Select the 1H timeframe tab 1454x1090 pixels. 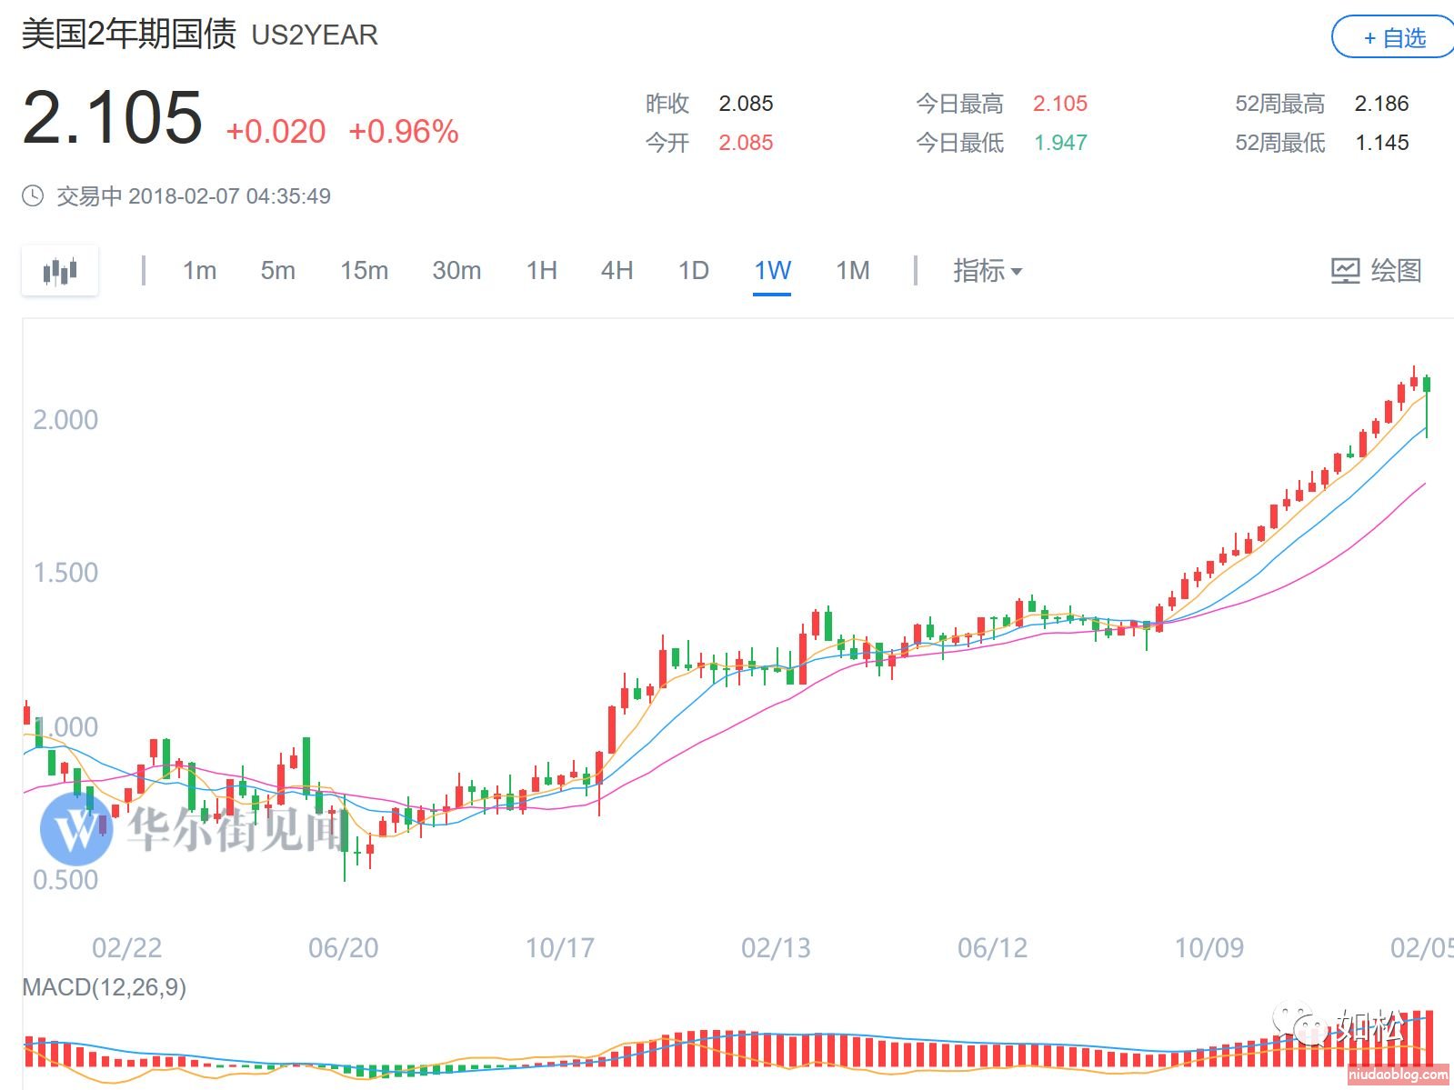point(542,271)
